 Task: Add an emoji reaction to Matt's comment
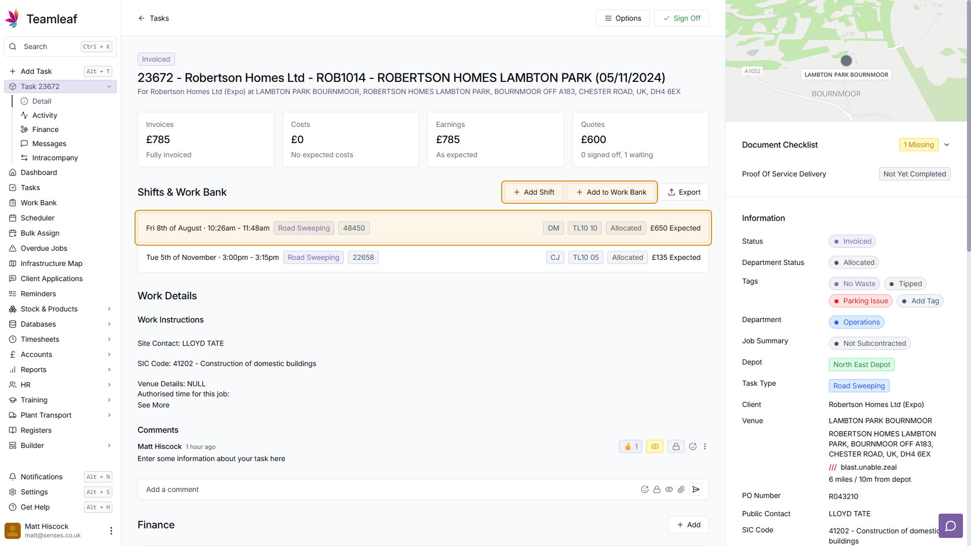point(693,446)
